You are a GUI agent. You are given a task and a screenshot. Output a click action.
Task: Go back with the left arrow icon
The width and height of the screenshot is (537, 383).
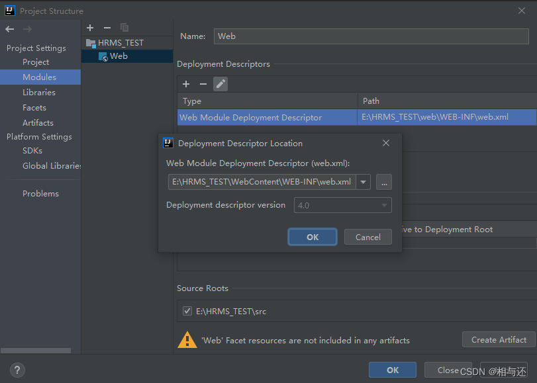pyautogui.click(x=9, y=29)
